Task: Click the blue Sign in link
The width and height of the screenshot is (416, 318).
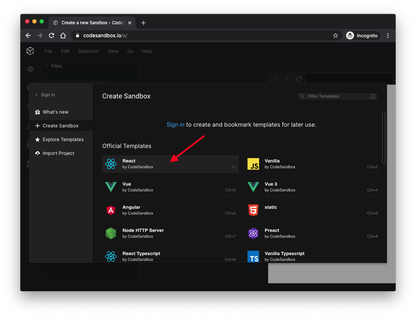Action: tap(175, 125)
